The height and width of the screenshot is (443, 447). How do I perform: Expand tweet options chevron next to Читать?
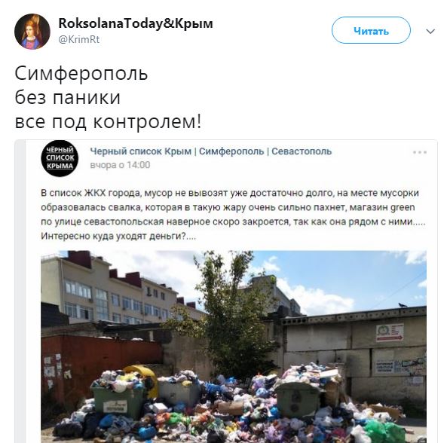(430, 31)
